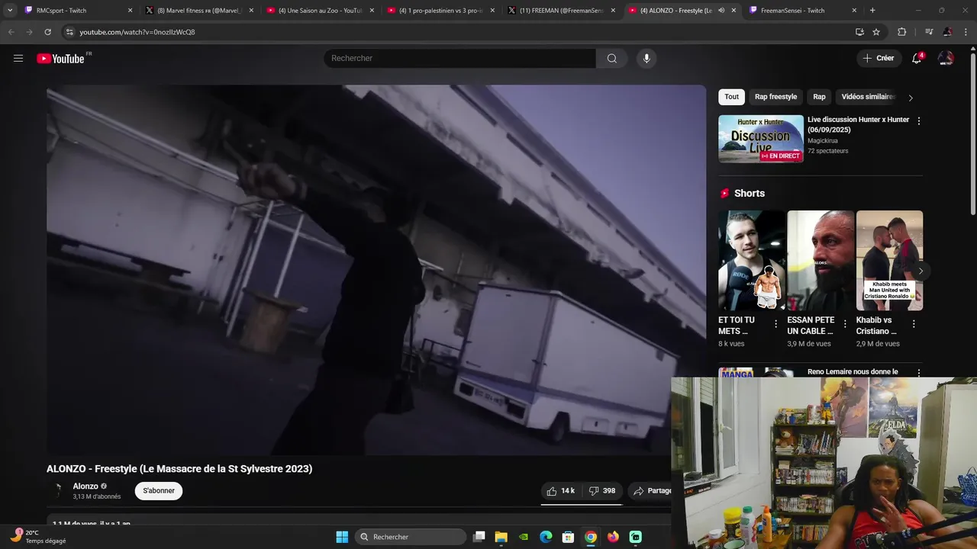Go back with browser back arrow
This screenshot has width=977, height=549.
[11, 32]
